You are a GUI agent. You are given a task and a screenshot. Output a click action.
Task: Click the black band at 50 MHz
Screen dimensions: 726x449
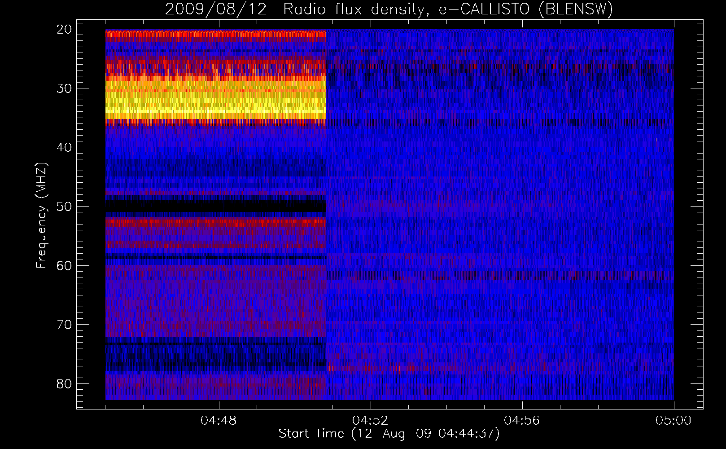coord(216,206)
